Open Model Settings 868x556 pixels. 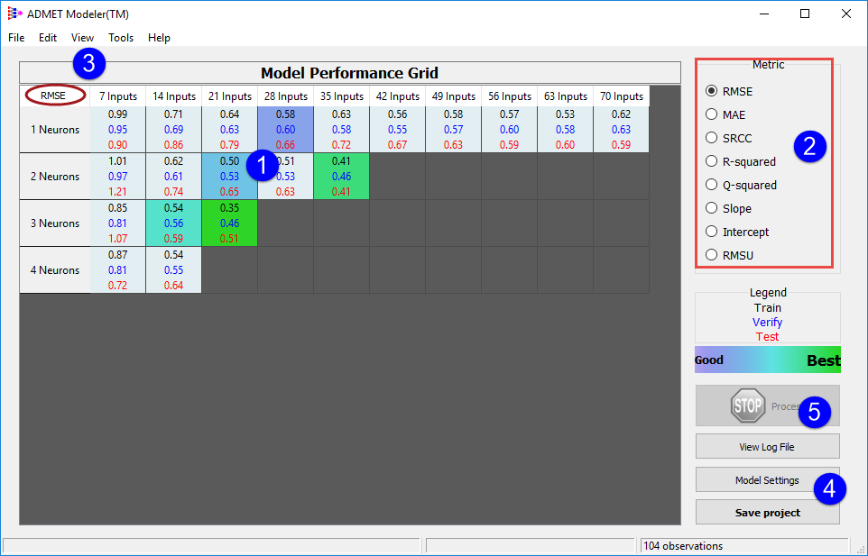767,479
